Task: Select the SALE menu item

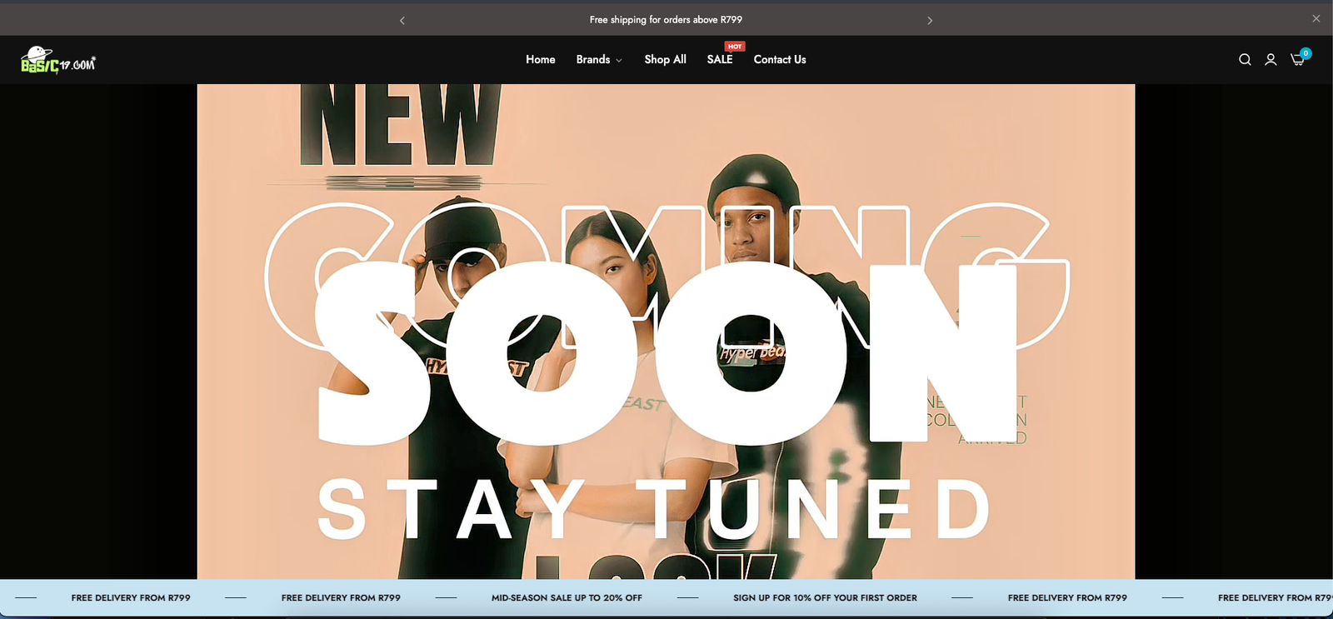Action: click(720, 60)
